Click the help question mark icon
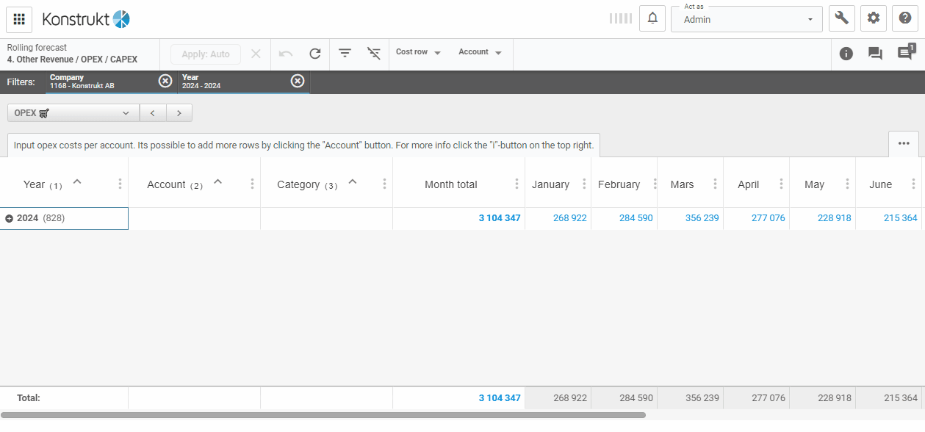The height and width of the screenshot is (432, 925). point(906,18)
